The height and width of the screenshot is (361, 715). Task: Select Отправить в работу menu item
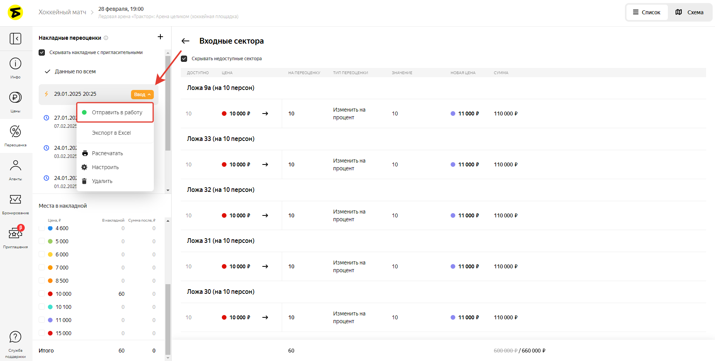[x=117, y=112]
